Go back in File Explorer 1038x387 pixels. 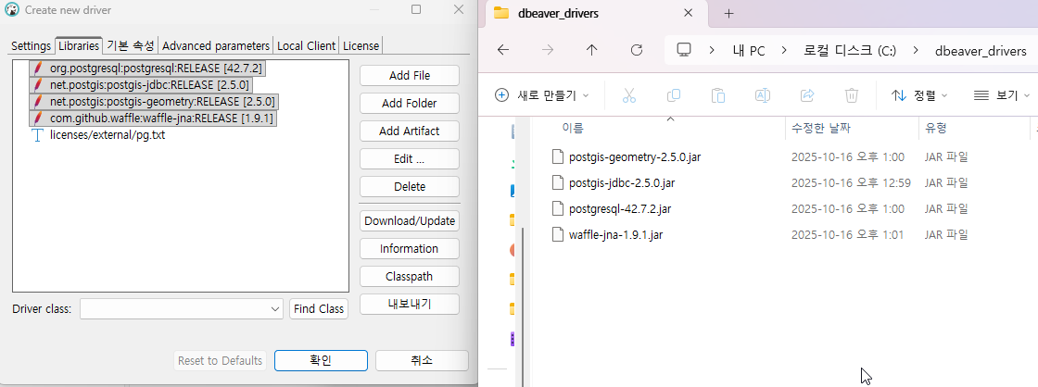503,50
